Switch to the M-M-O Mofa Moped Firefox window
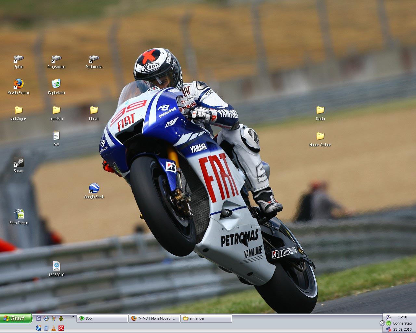This screenshot has height=333, width=416. coord(153,318)
